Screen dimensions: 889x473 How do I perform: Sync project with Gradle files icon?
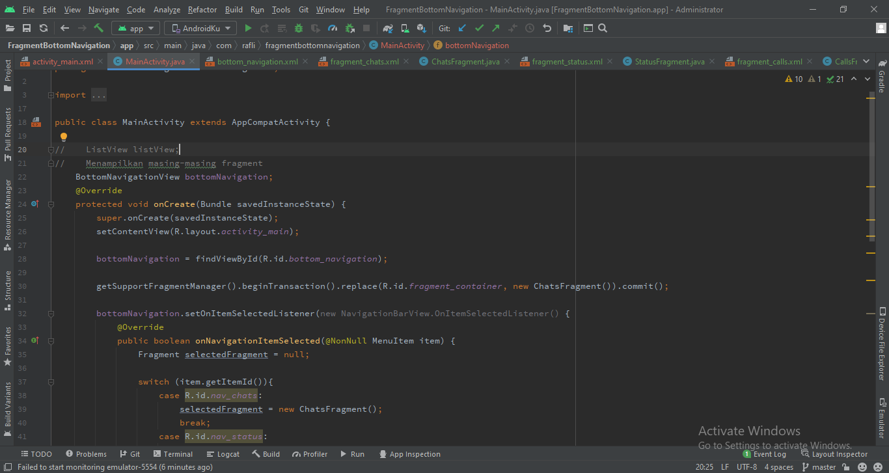pyautogui.click(x=388, y=28)
